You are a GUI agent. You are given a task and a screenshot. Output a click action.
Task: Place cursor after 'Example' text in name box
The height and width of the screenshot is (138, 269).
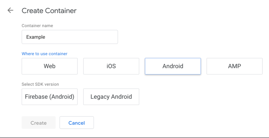pos(46,37)
